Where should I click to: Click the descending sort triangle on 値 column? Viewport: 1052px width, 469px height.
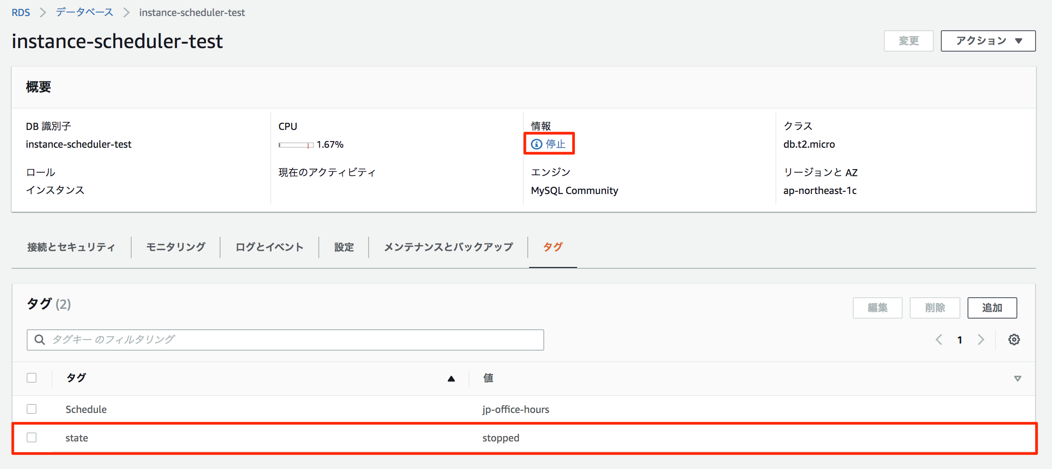[1017, 379]
